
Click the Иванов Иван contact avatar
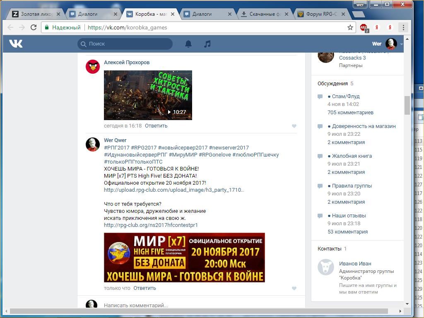(326, 267)
